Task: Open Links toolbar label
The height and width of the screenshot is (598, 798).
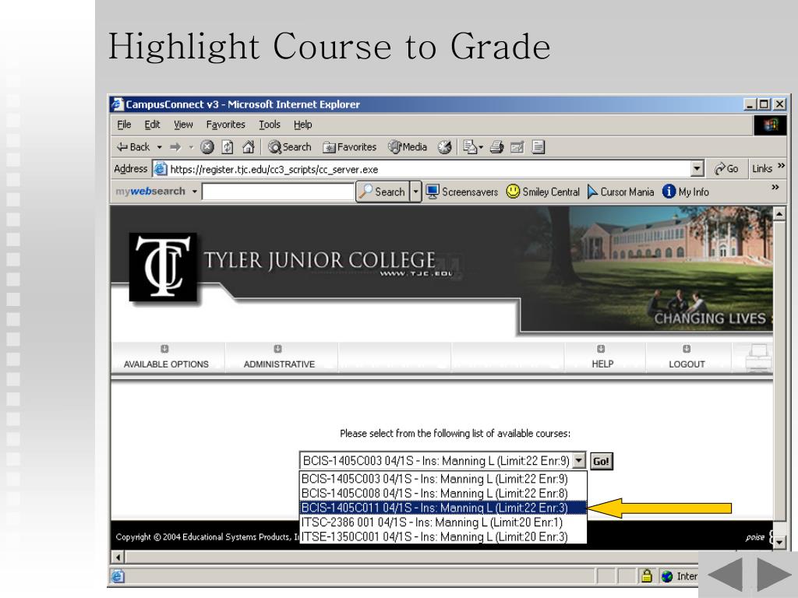Action: pos(762,169)
